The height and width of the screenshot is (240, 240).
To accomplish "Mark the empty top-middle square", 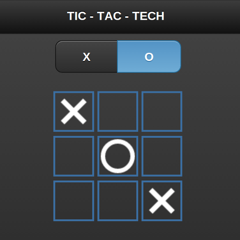I will coord(118,112).
